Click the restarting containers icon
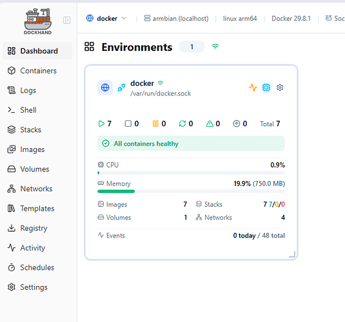Image resolution: width=345 pixels, height=322 pixels. 182,124
